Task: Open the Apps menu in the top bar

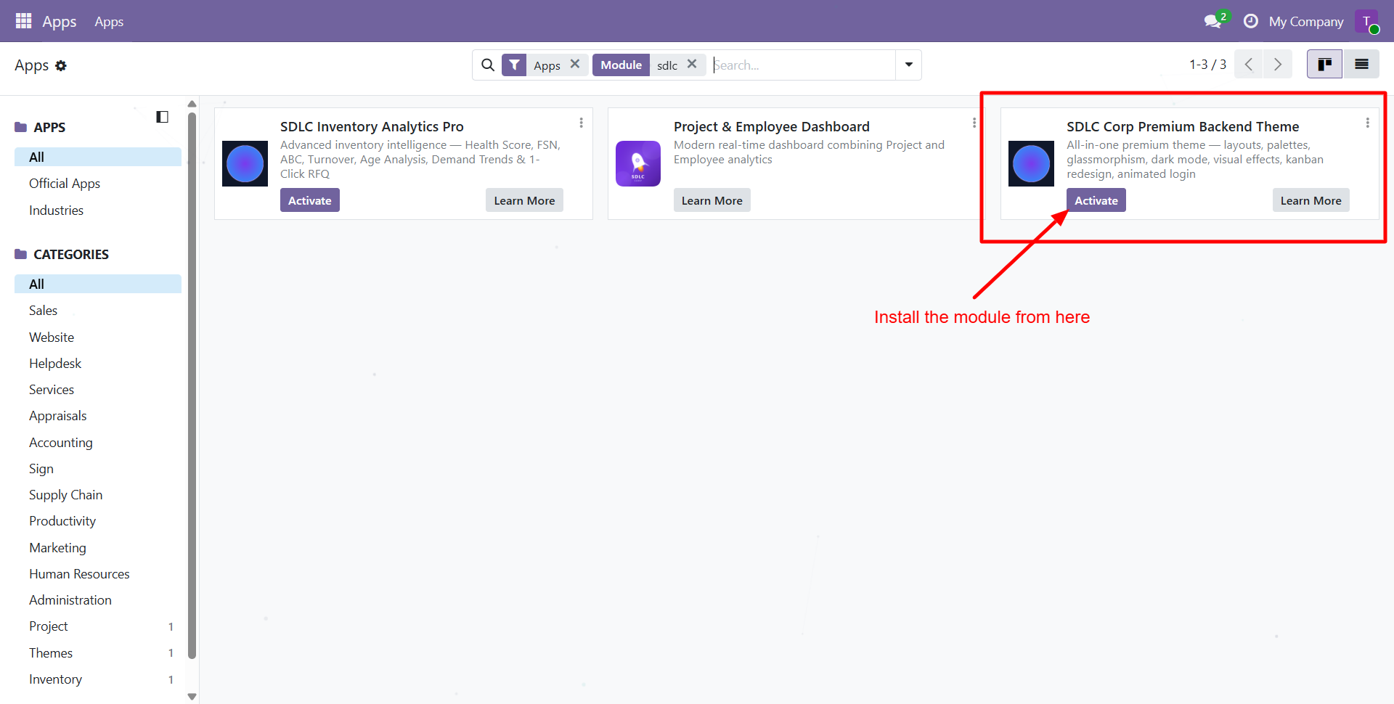Action: tap(109, 21)
